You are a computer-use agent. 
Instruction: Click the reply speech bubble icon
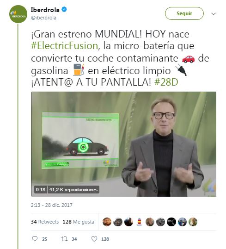coord(35,239)
